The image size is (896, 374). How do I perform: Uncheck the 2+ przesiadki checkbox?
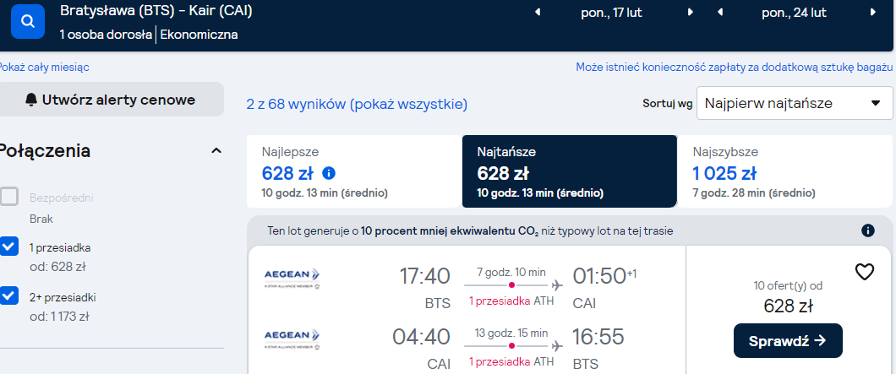[x=9, y=295]
